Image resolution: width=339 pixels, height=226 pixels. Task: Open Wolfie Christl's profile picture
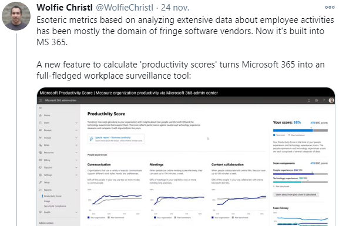[x=16, y=16]
